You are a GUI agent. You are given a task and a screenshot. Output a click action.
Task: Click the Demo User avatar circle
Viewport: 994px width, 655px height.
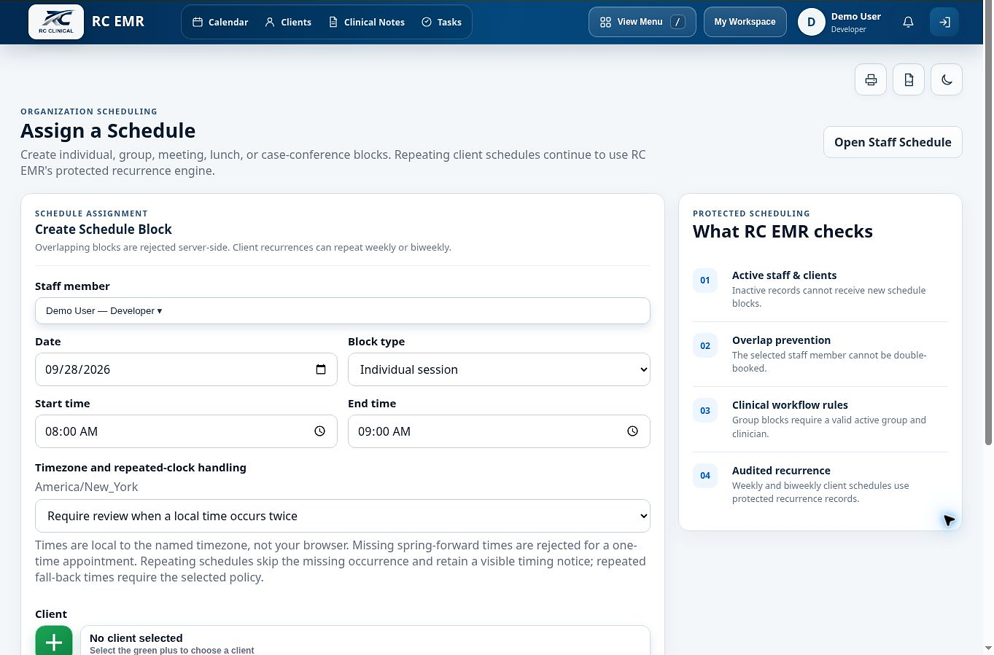click(x=811, y=22)
